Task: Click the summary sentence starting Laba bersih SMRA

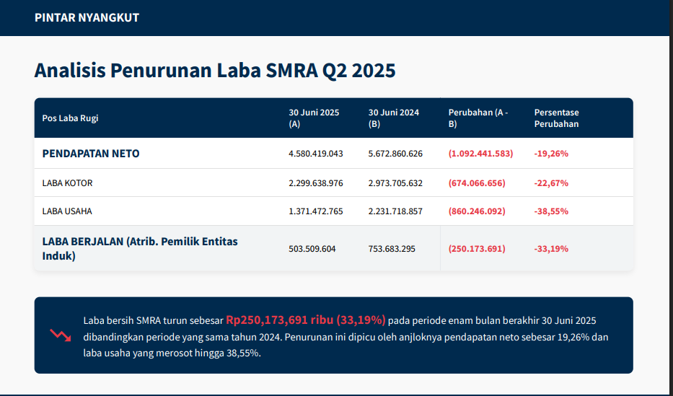Action: [x=346, y=337]
